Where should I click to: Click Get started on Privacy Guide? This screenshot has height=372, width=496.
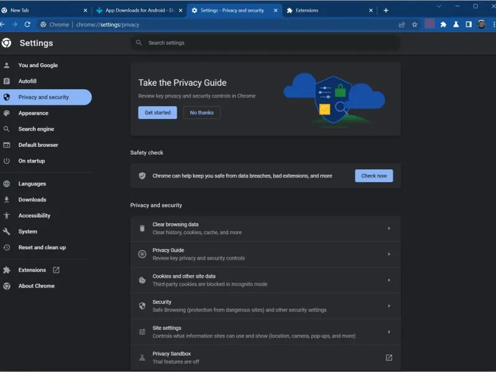tap(157, 113)
